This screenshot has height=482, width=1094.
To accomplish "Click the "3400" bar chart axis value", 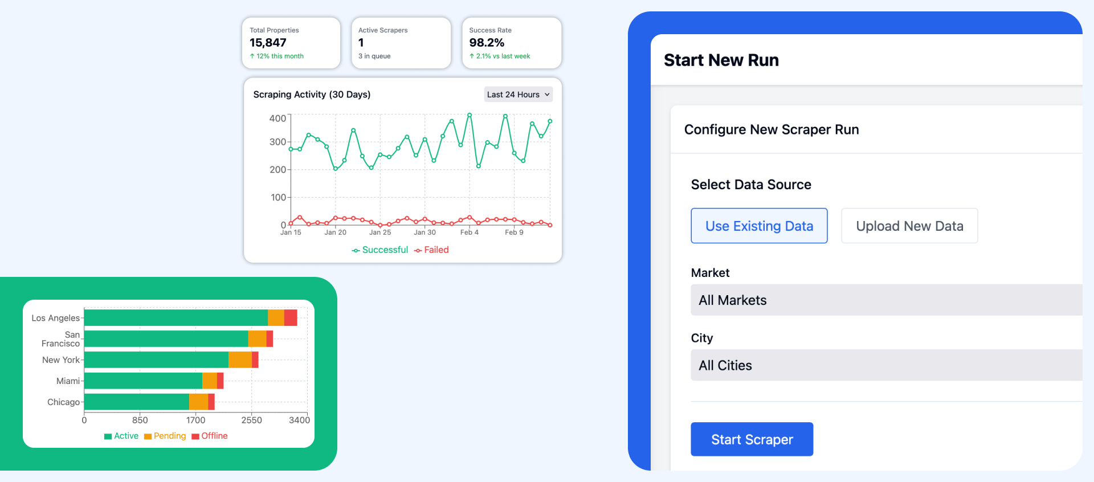I will click(x=299, y=420).
